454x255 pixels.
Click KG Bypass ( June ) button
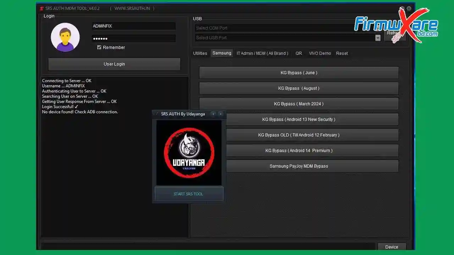coord(299,73)
